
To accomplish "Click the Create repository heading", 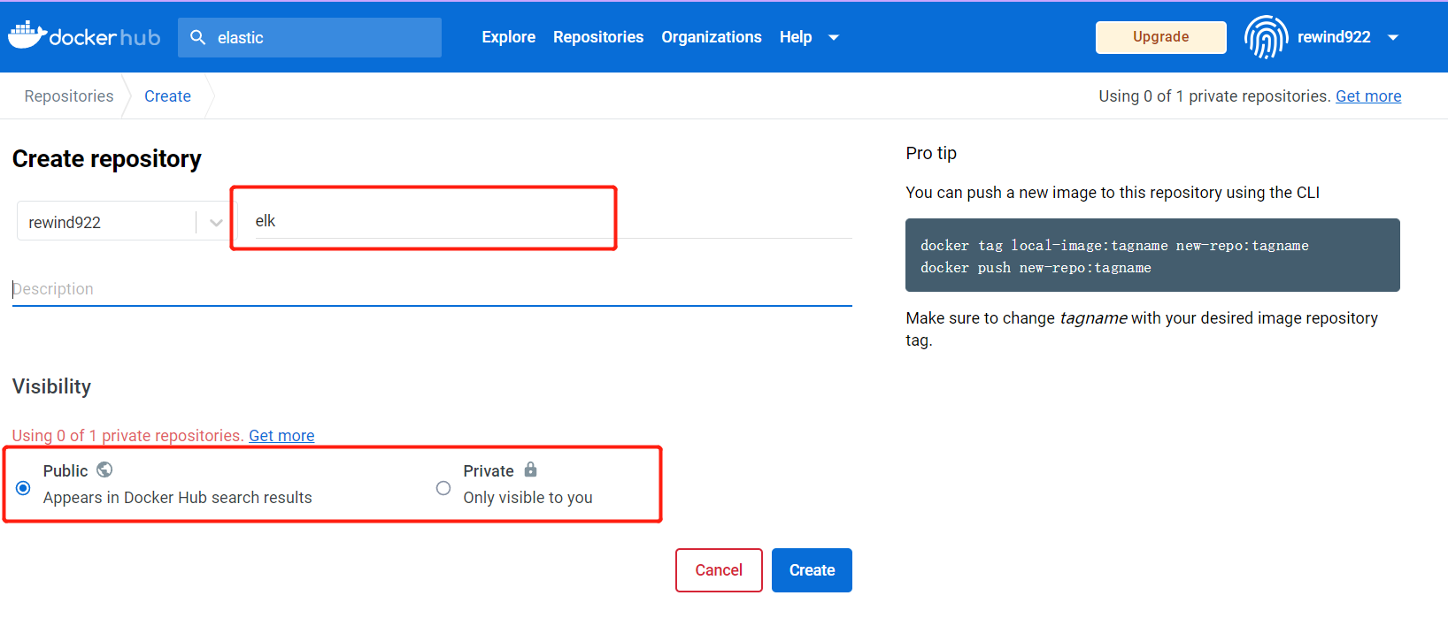I will pos(107,159).
